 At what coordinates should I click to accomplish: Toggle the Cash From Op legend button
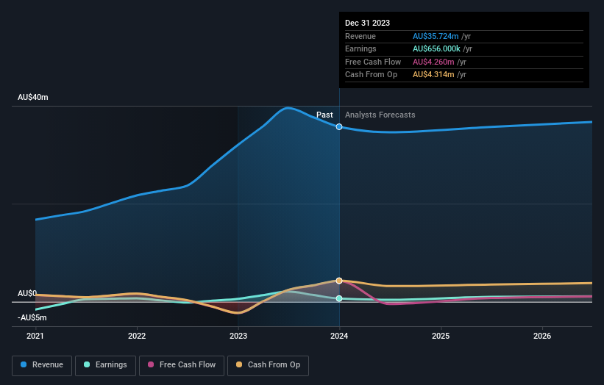pos(268,365)
